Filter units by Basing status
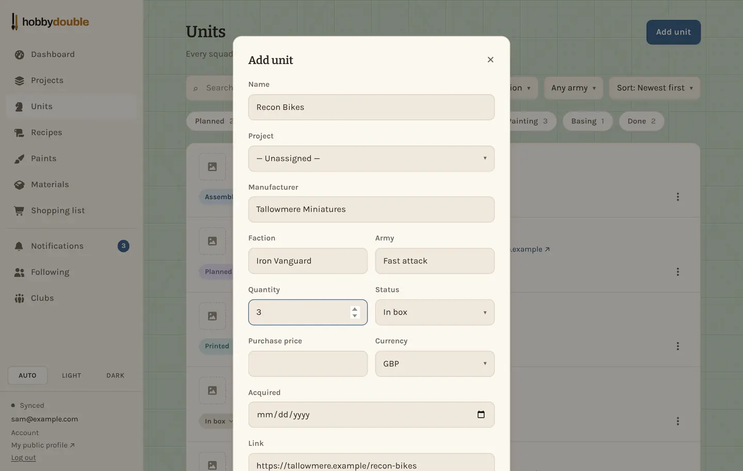This screenshot has width=743, height=471. click(x=588, y=121)
